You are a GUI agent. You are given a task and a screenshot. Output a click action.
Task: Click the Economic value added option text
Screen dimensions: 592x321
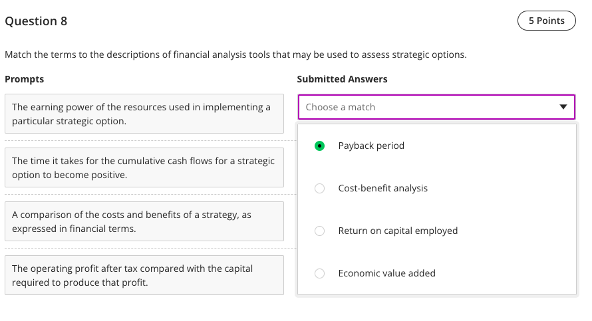(386, 273)
